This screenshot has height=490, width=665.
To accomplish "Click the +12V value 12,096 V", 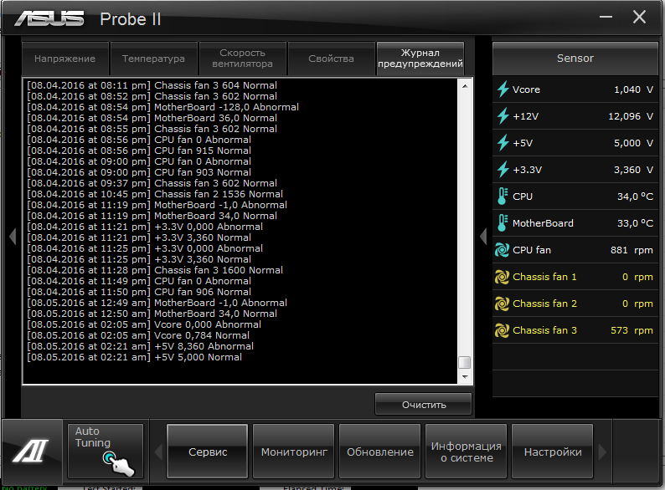I will coord(631,116).
